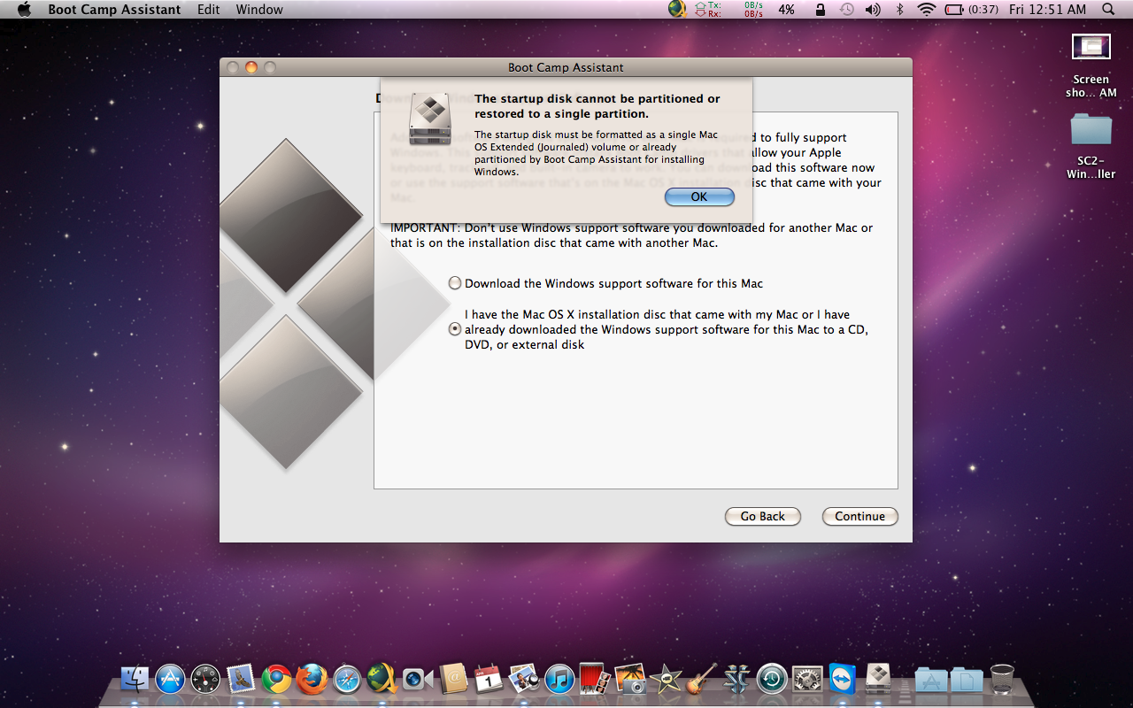Open iTunes from the Dock
The width and height of the screenshot is (1133, 708).
click(x=559, y=679)
